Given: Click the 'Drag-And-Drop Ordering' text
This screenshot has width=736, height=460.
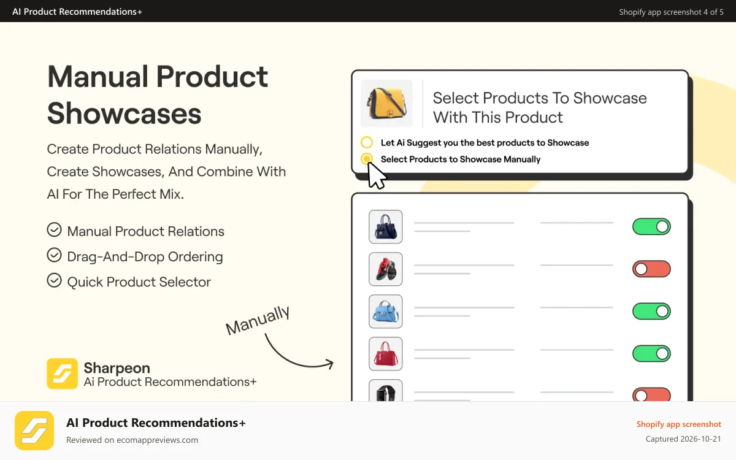Looking at the screenshot, I should tap(145, 256).
